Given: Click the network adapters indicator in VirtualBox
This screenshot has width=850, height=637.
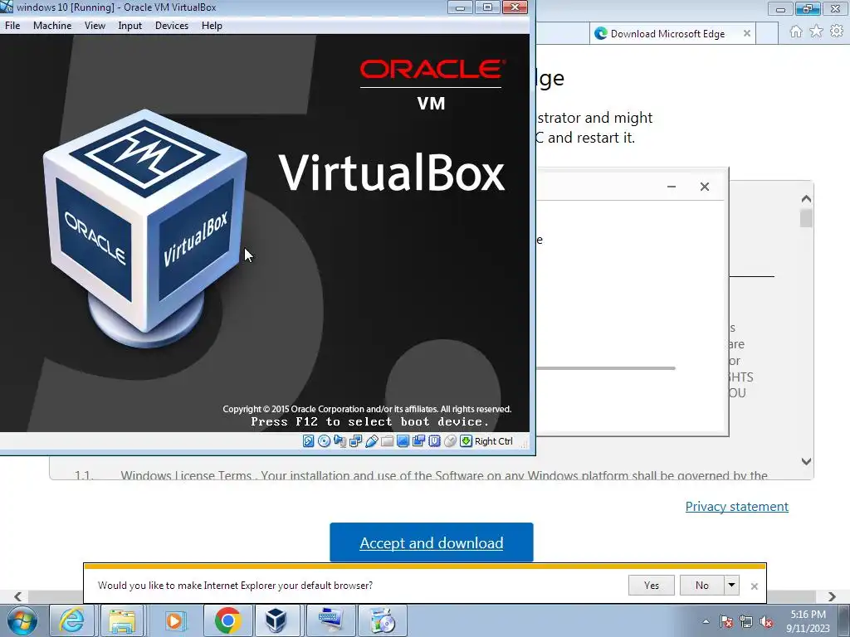Looking at the screenshot, I should [355, 441].
